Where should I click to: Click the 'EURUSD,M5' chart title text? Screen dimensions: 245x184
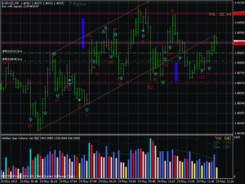[10, 3]
